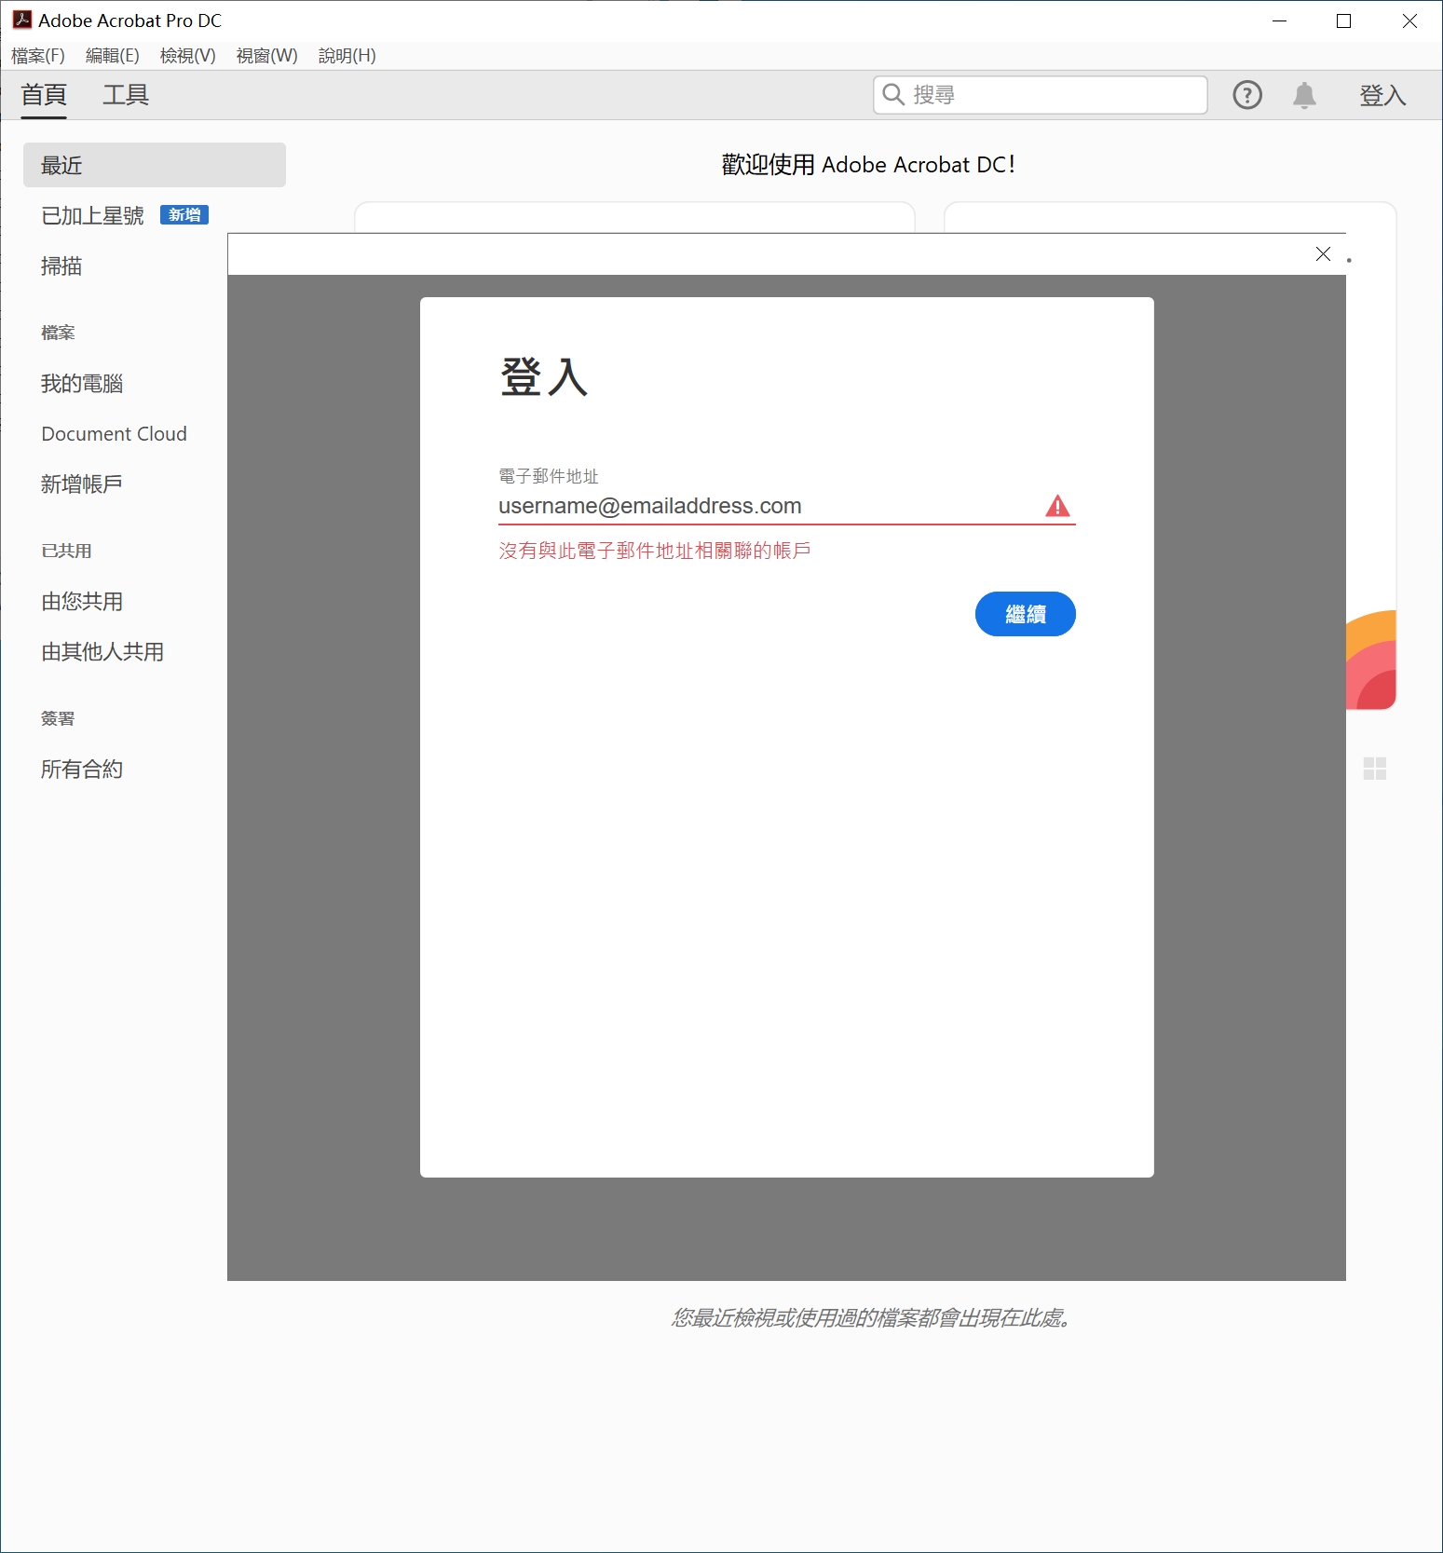
Task: Open 由其他人共用 in the sidebar
Action: [x=102, y=652]
